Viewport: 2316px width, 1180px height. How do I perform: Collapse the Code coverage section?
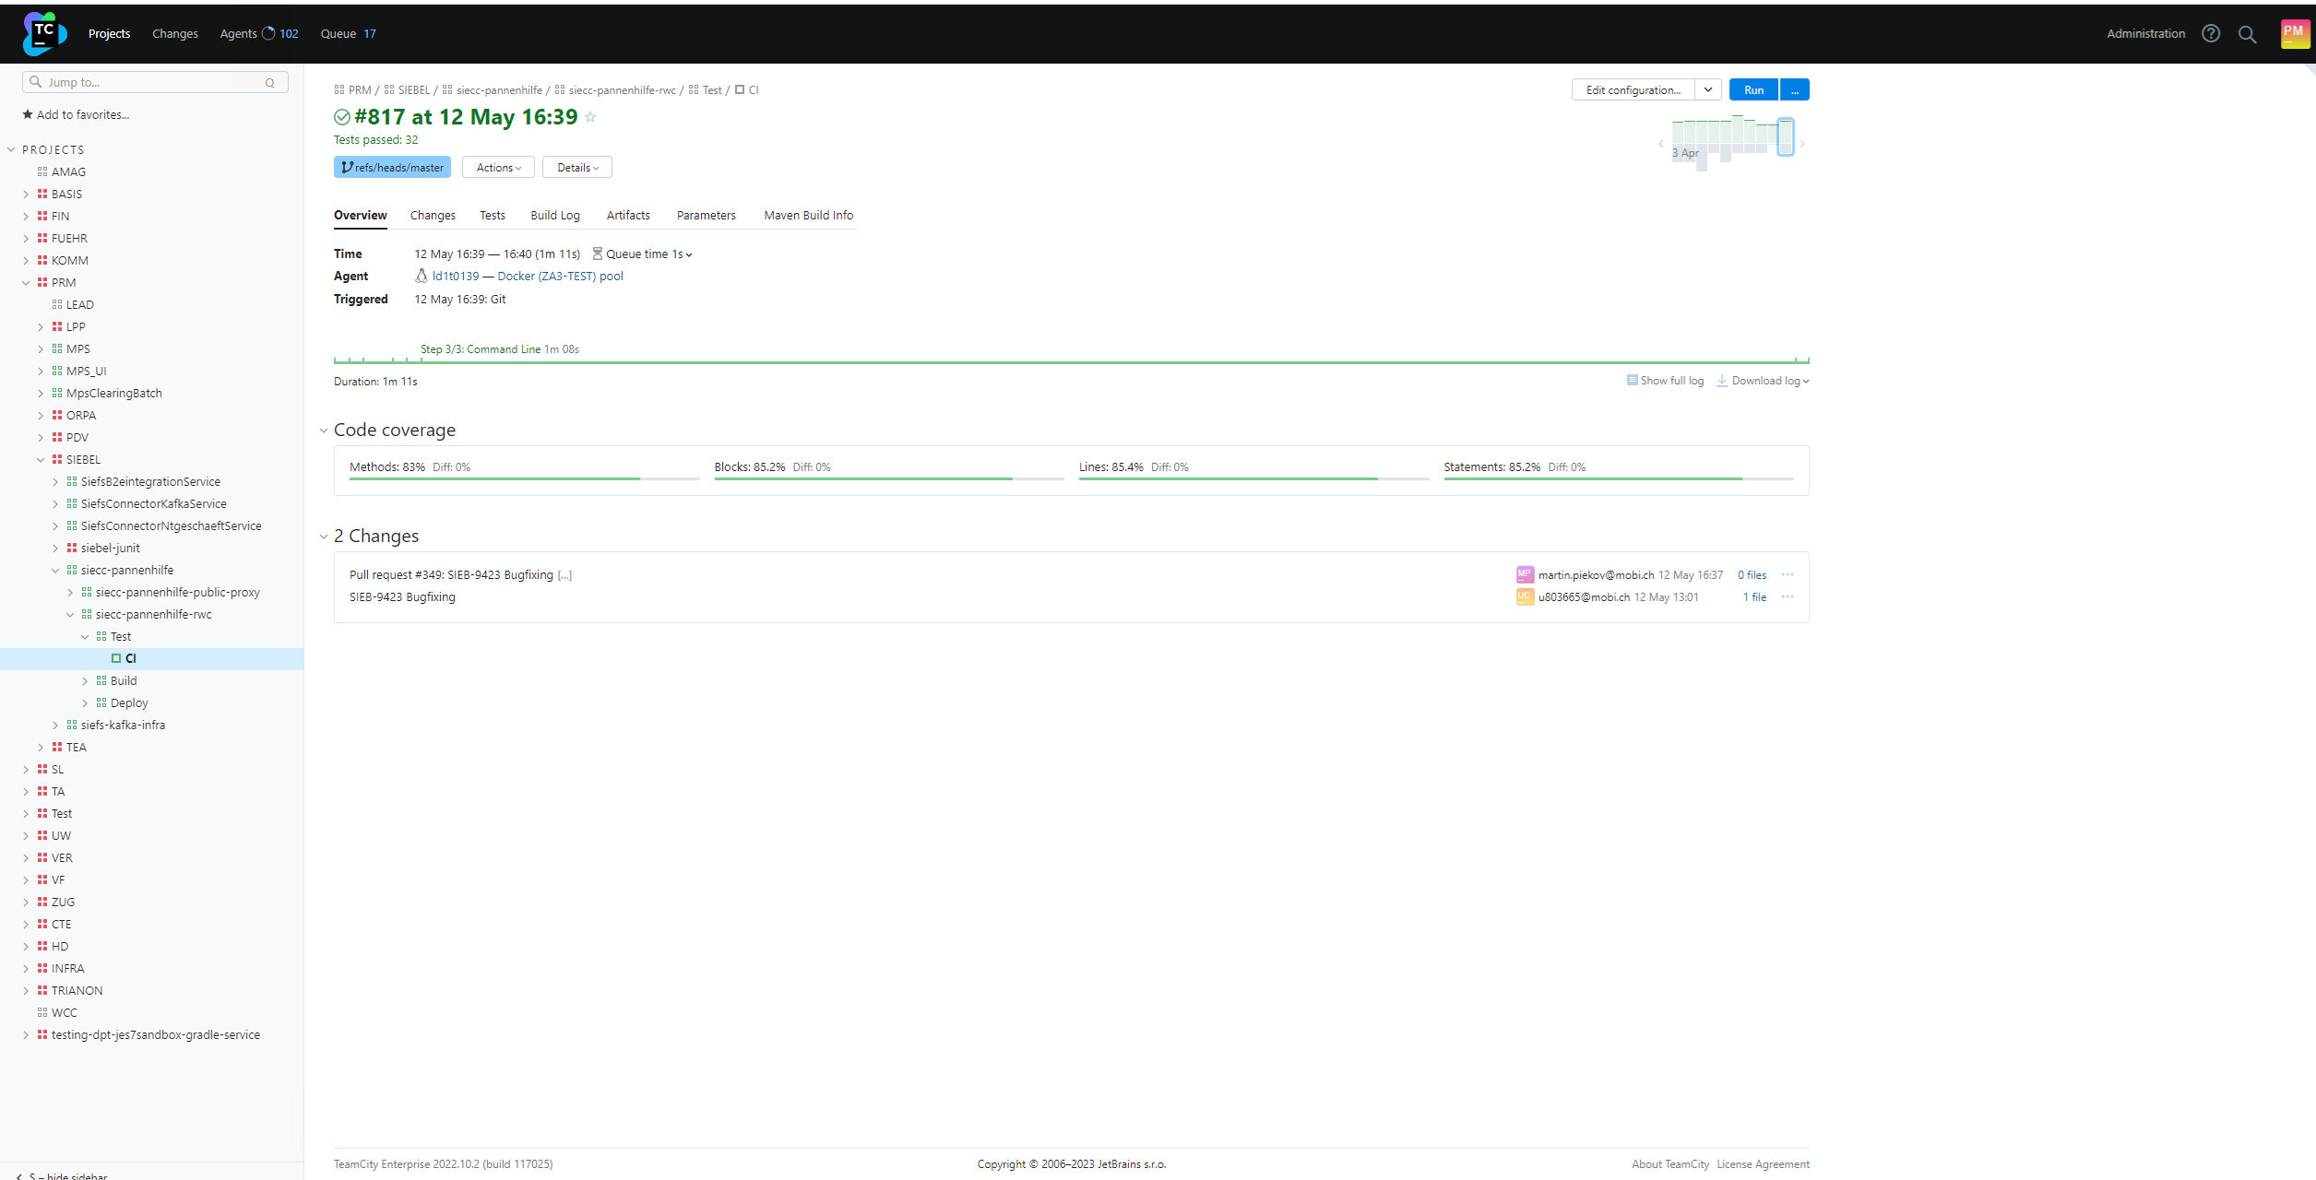324,431
